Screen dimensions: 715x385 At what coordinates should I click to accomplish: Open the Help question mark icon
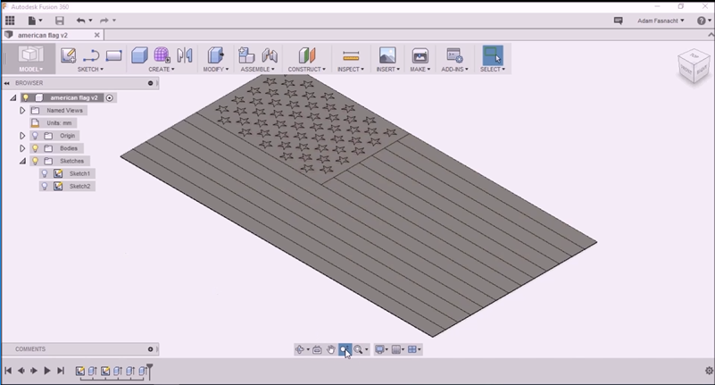tap(702, 21)
